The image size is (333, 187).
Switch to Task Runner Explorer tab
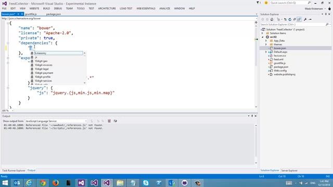[14, 170]
